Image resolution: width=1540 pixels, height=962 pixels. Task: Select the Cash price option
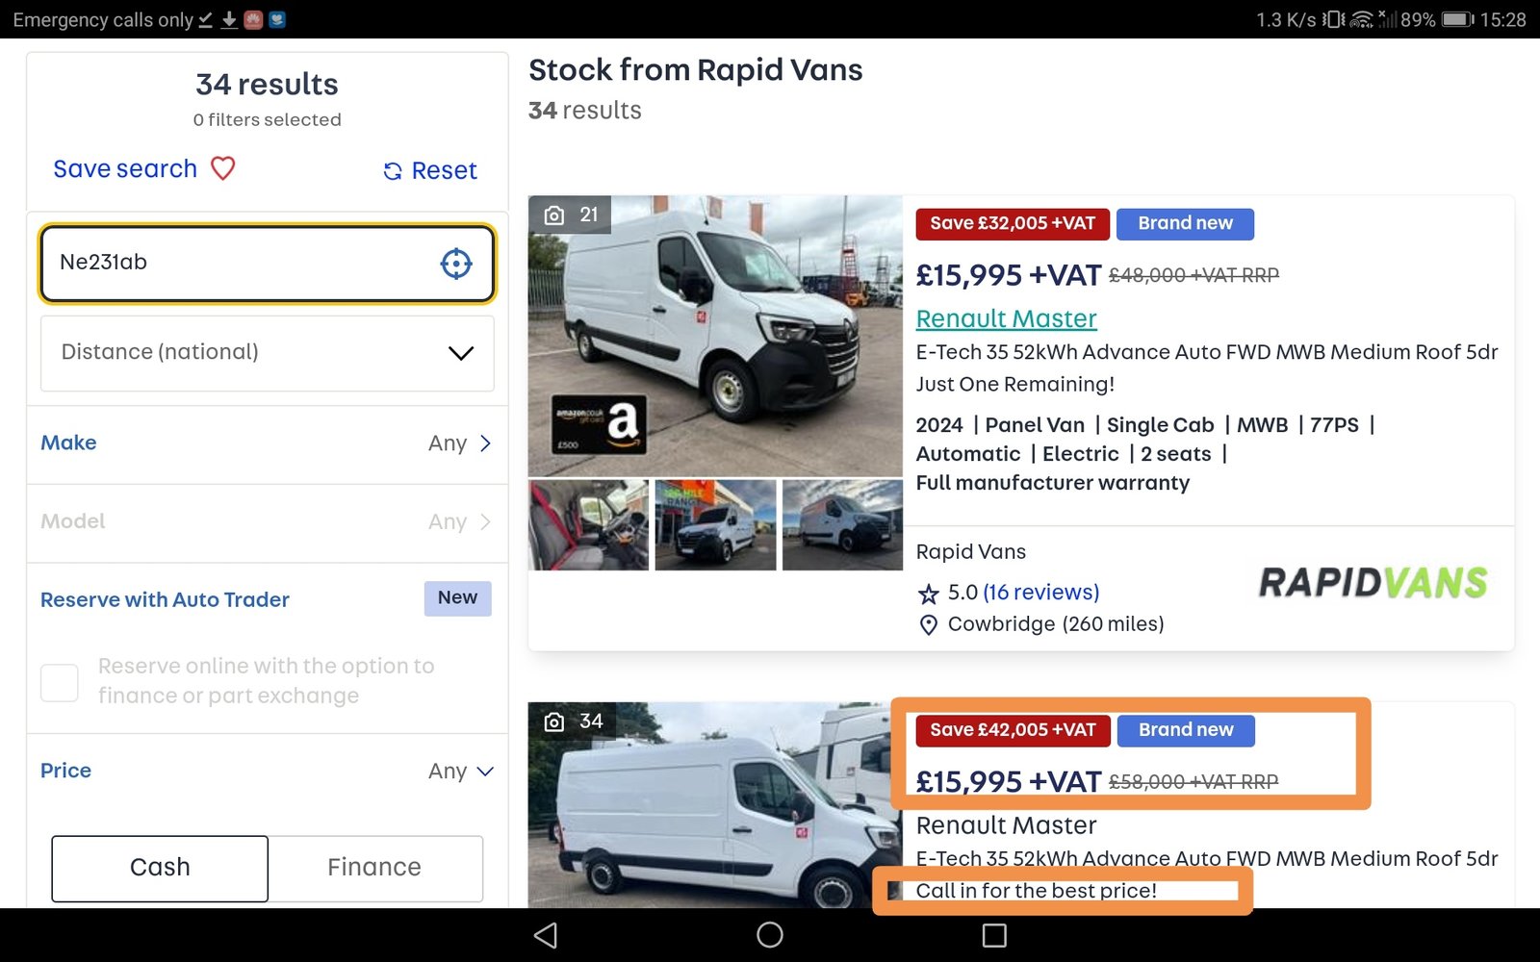[160, 868]
